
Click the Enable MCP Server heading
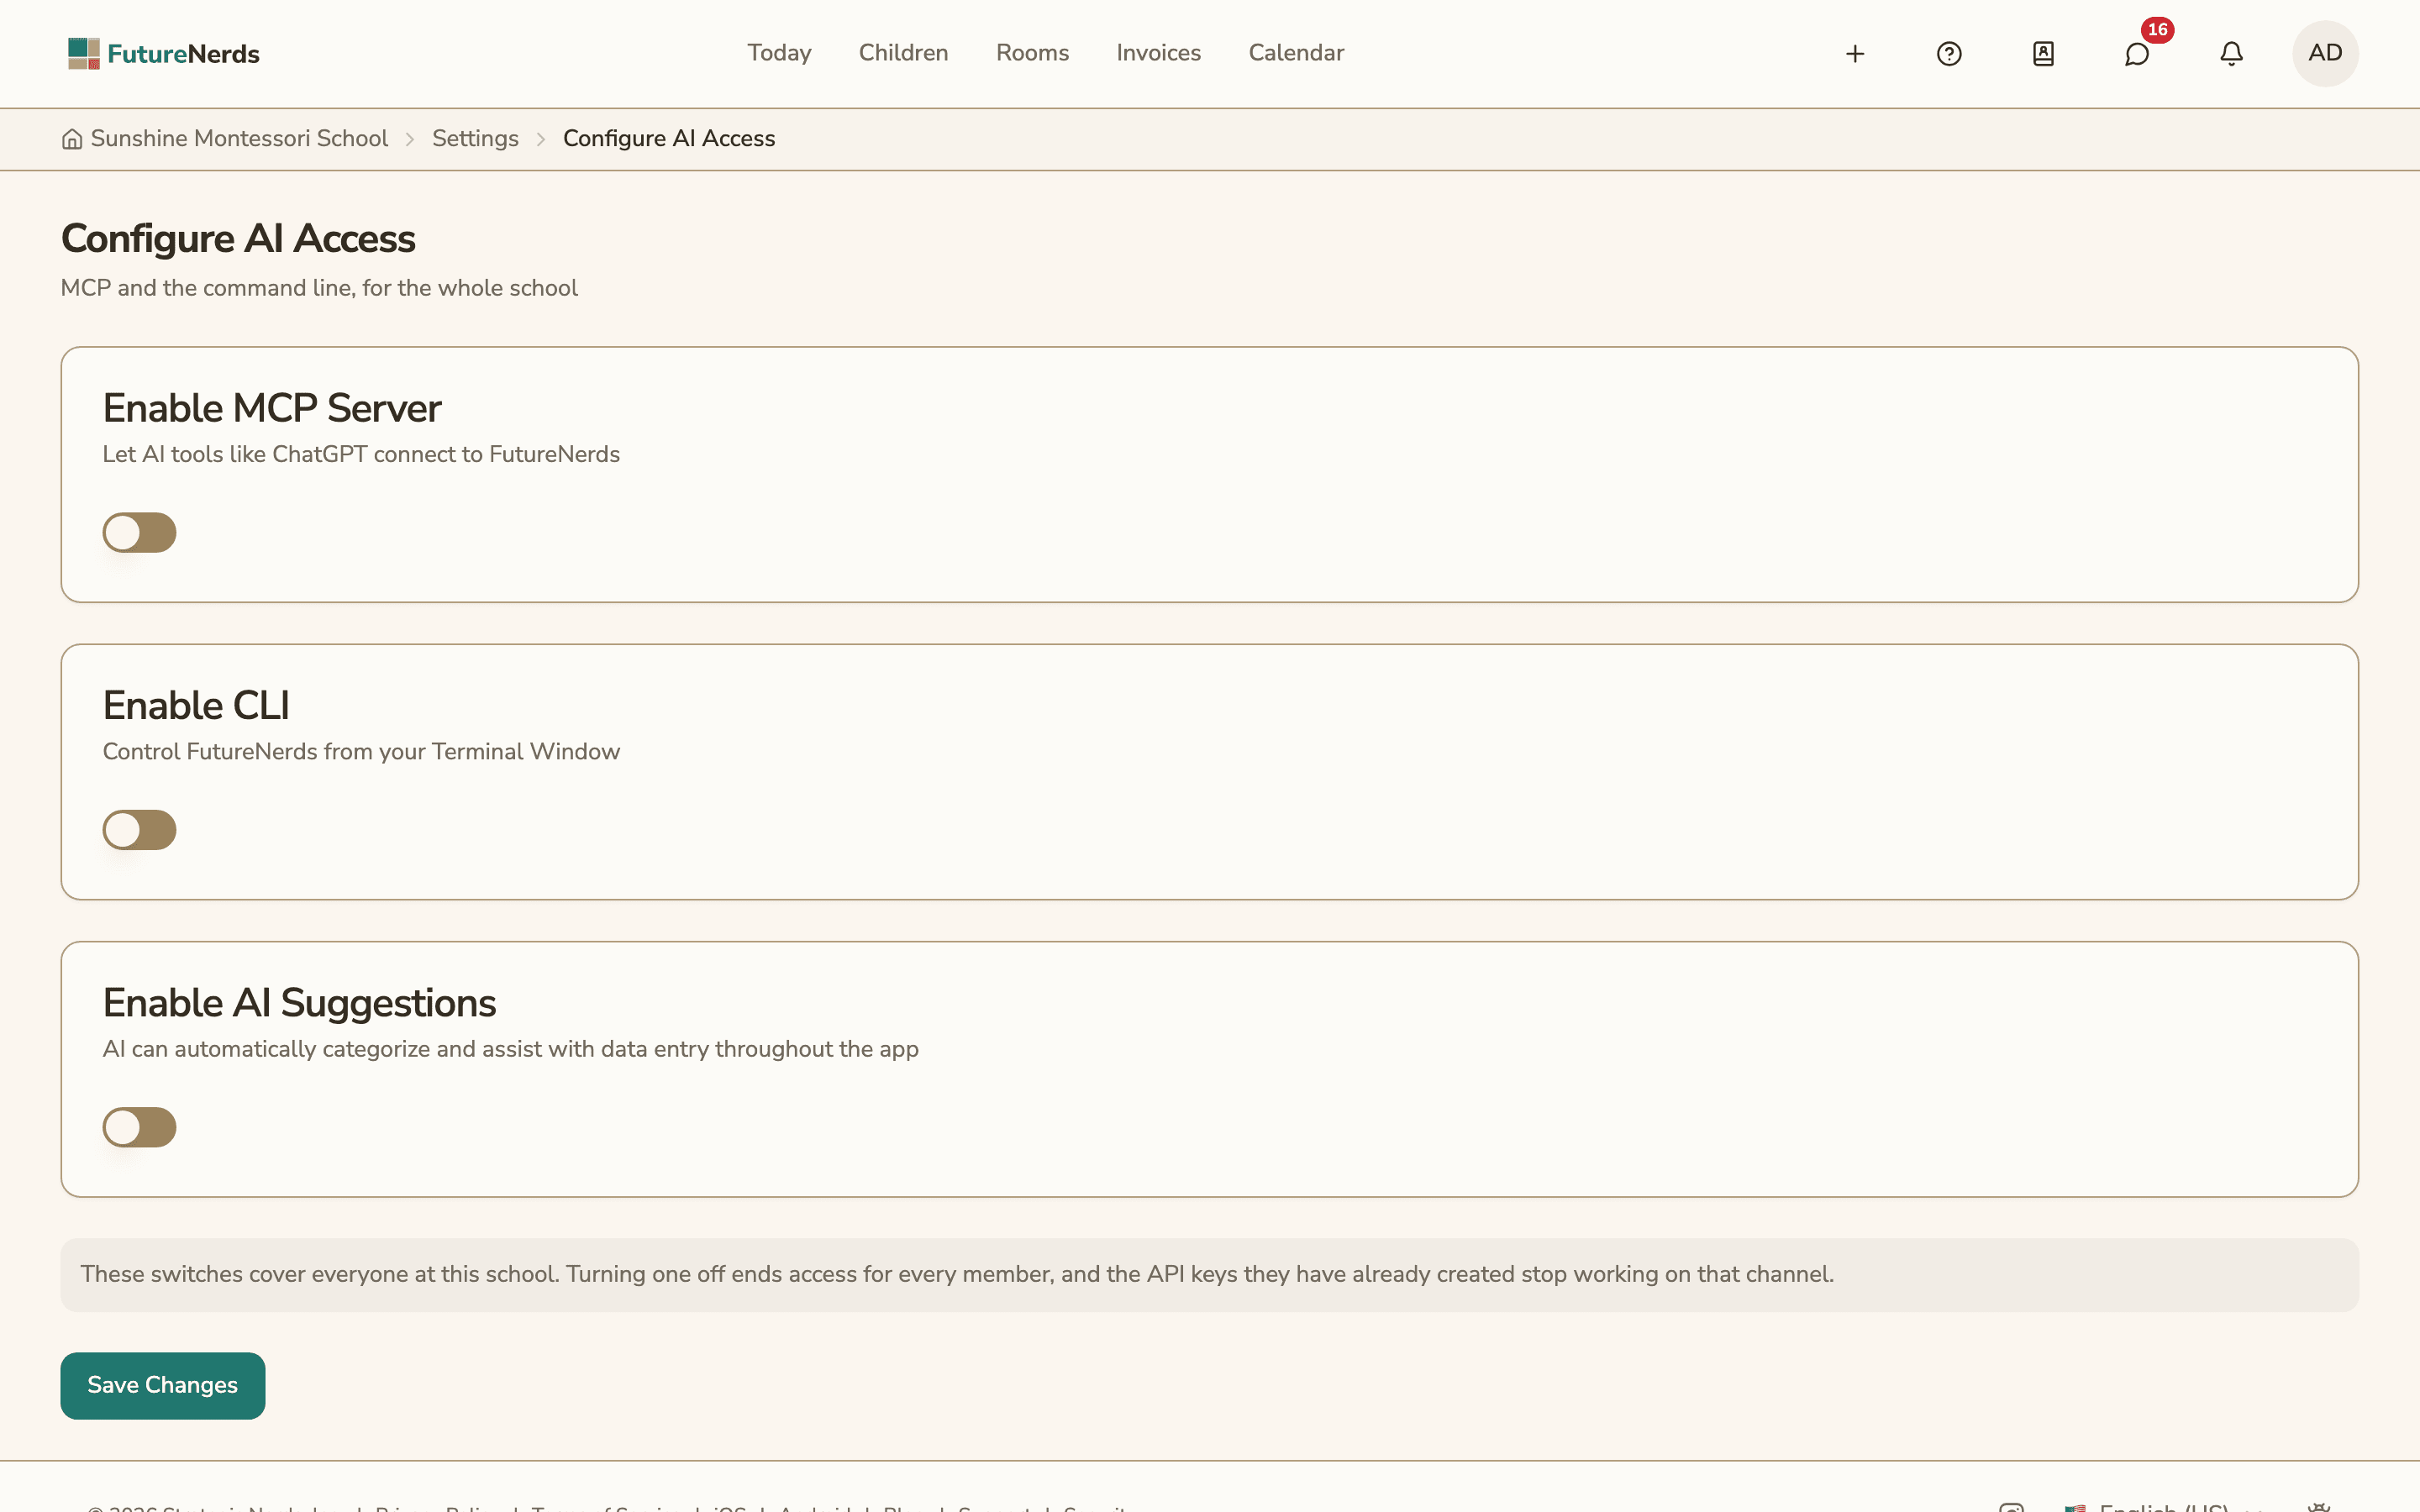272,408
